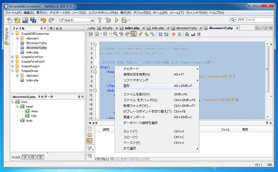Toggle third navigator filter button

pyautogui.click(x=40, y=157)
